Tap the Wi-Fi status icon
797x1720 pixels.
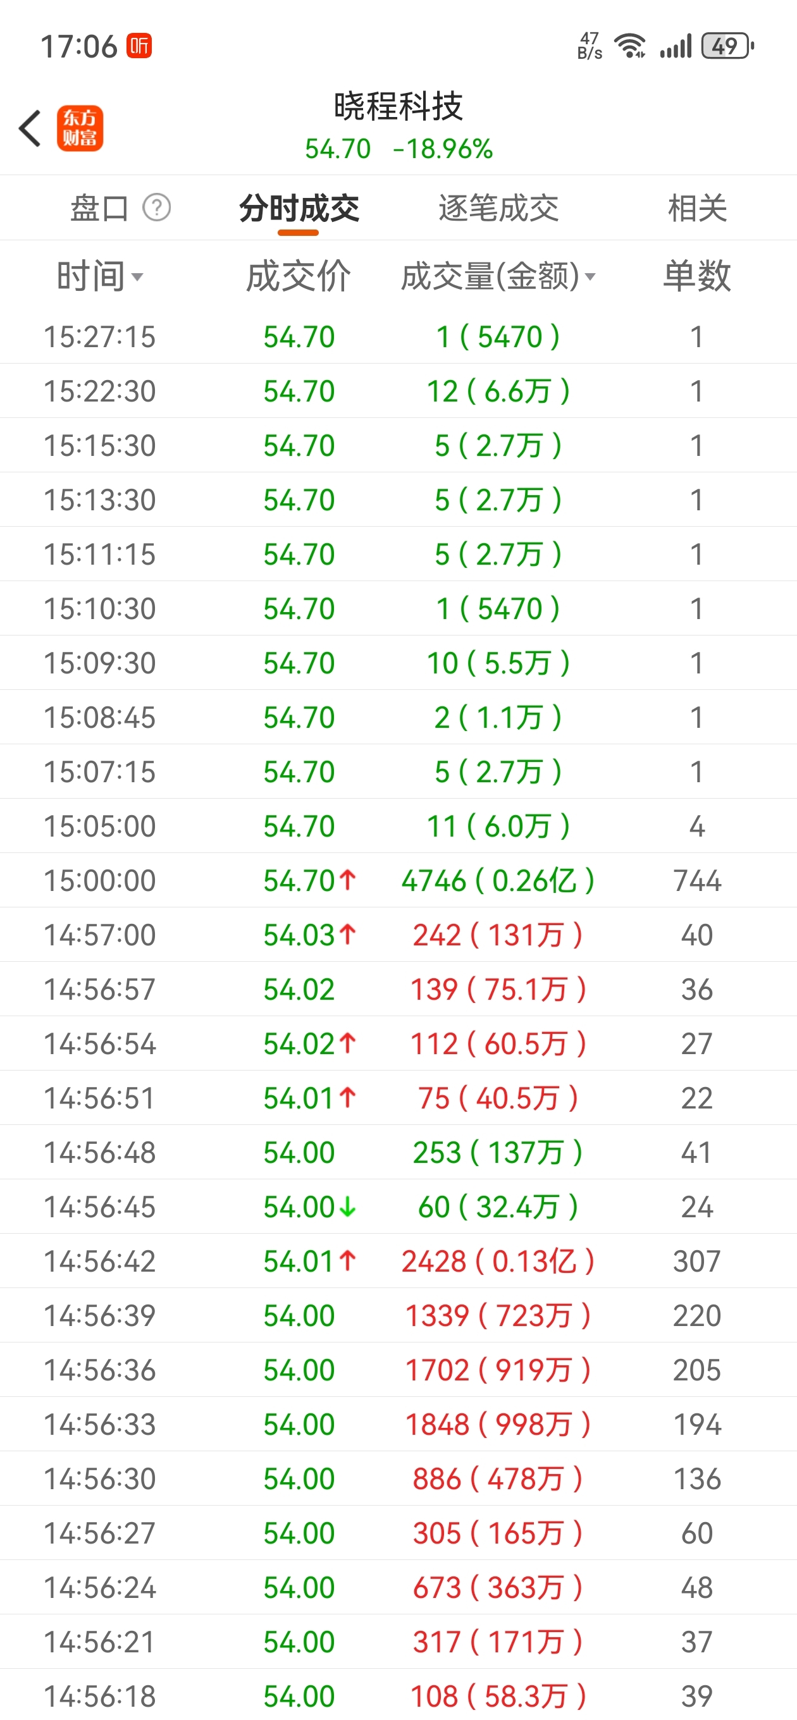point(630,46)
